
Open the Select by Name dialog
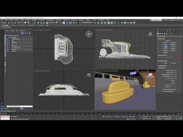pos(28,23)
